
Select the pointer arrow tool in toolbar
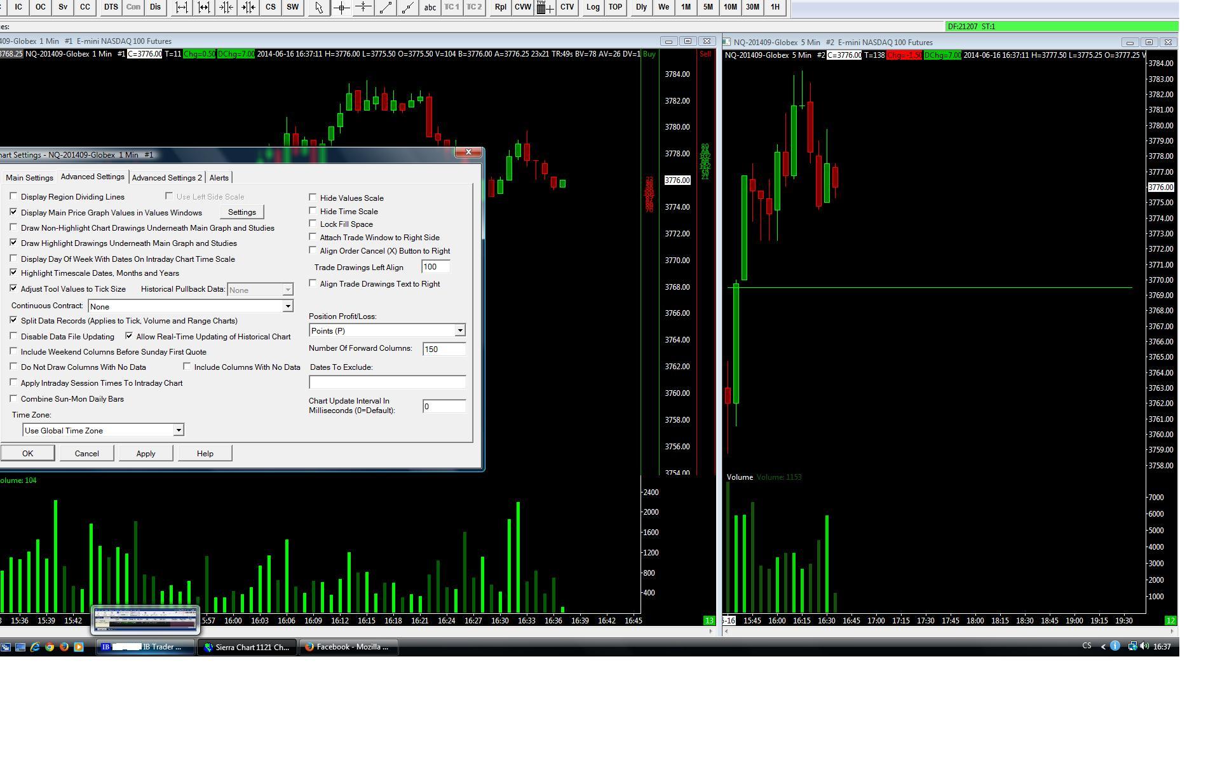coord(318,8)
